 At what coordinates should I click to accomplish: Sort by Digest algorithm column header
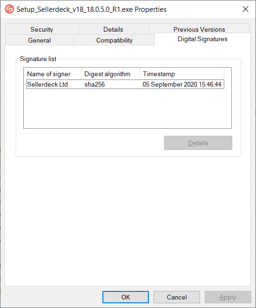110,74
